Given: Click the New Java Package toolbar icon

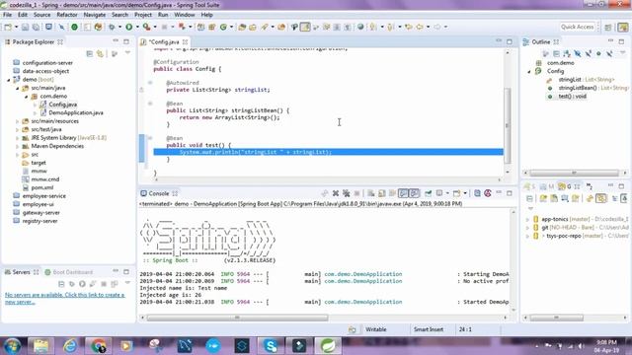Looking at the screenshot, I should pyautogui.click(x=212, y=27).
